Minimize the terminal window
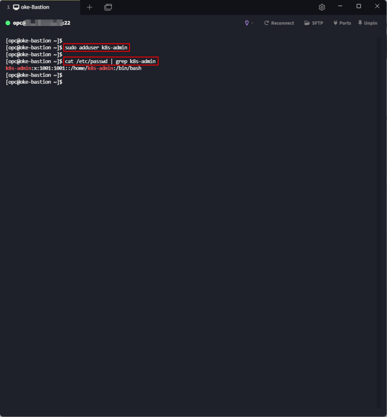The image size is (387, 417). [340, 7]
